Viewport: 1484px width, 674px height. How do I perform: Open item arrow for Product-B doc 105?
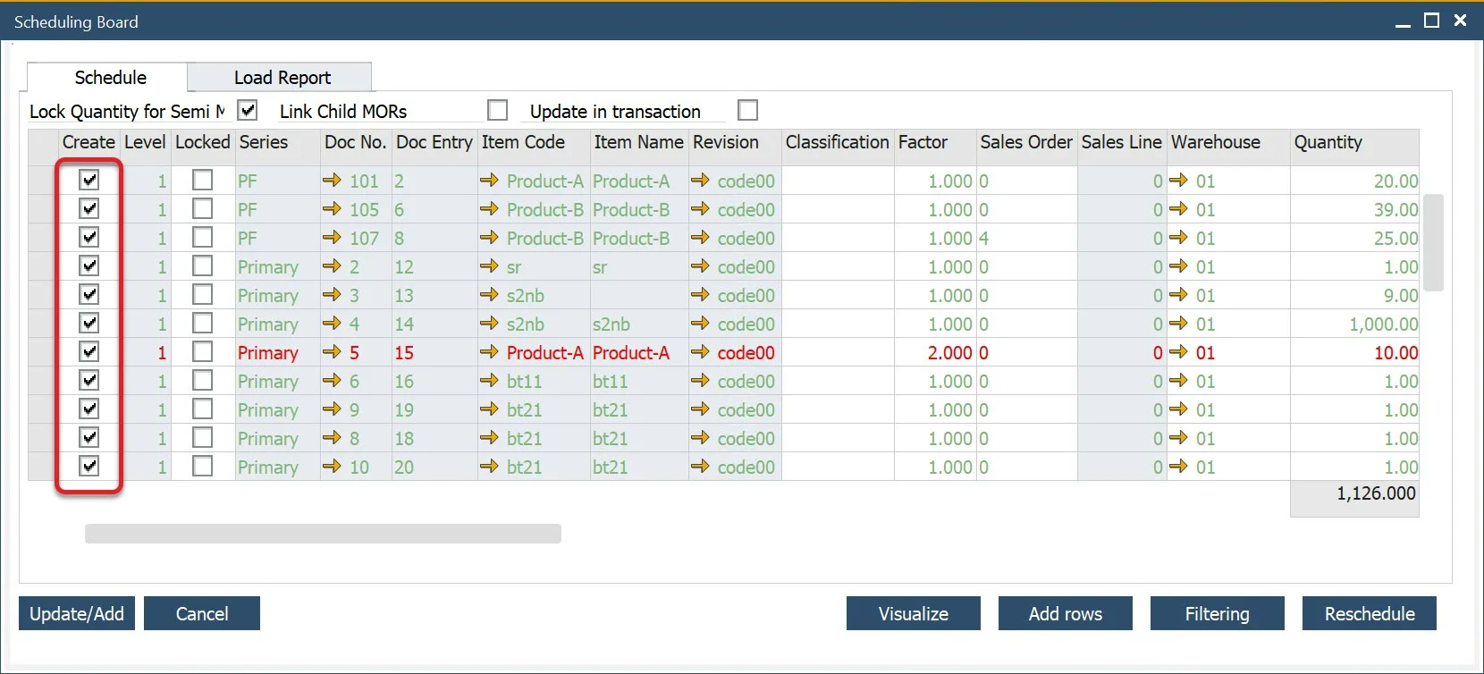tap(489, 209)
